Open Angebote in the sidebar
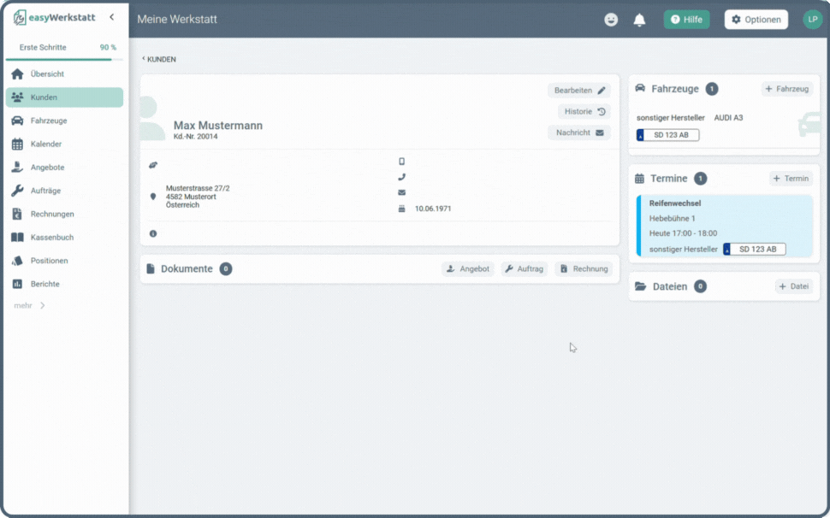The image size is (830, 518). click(x=47, y=168)
